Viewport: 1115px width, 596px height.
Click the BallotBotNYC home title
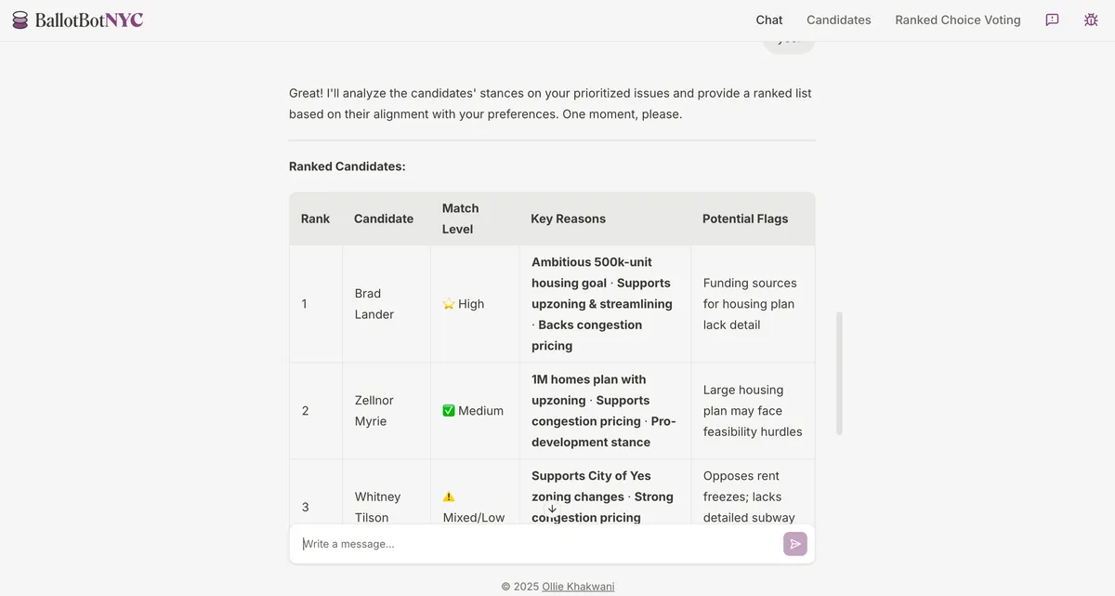click(89, 20)
